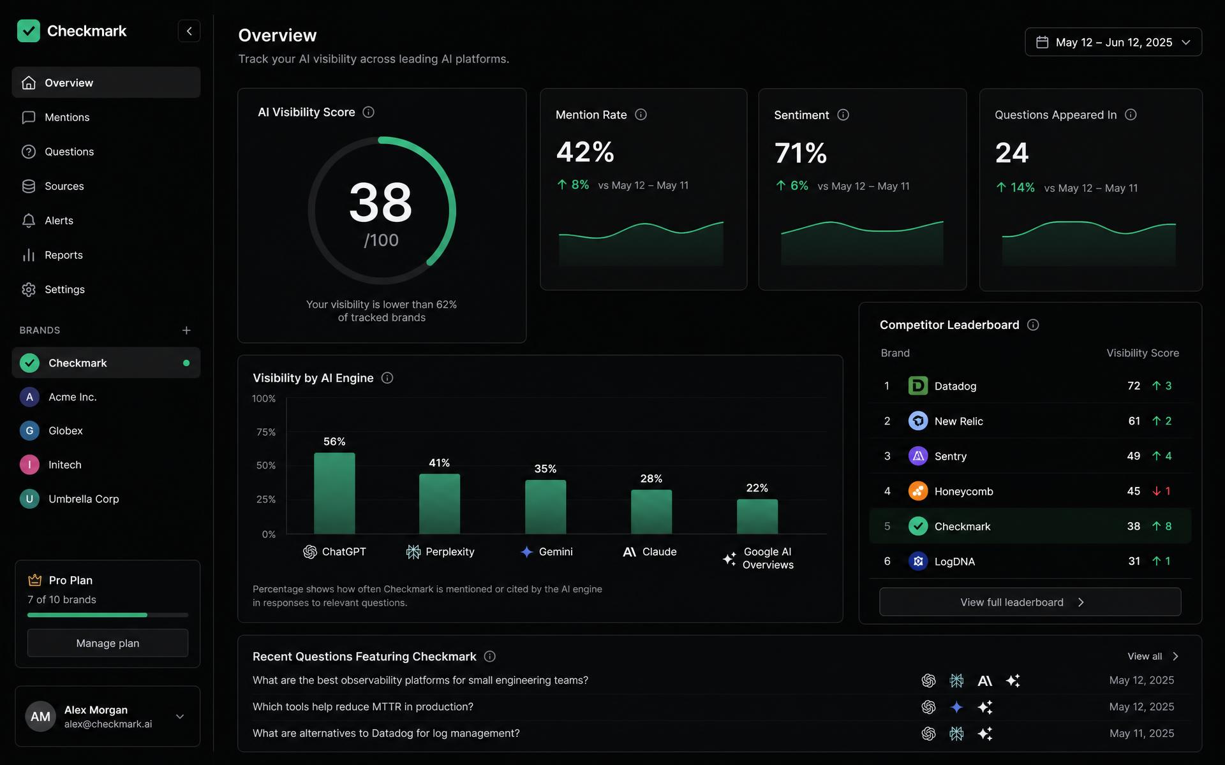This screenshot has height=765, width=1225.
Task: Click the Claude icon under the chart
Action: (x=630, y=552)
